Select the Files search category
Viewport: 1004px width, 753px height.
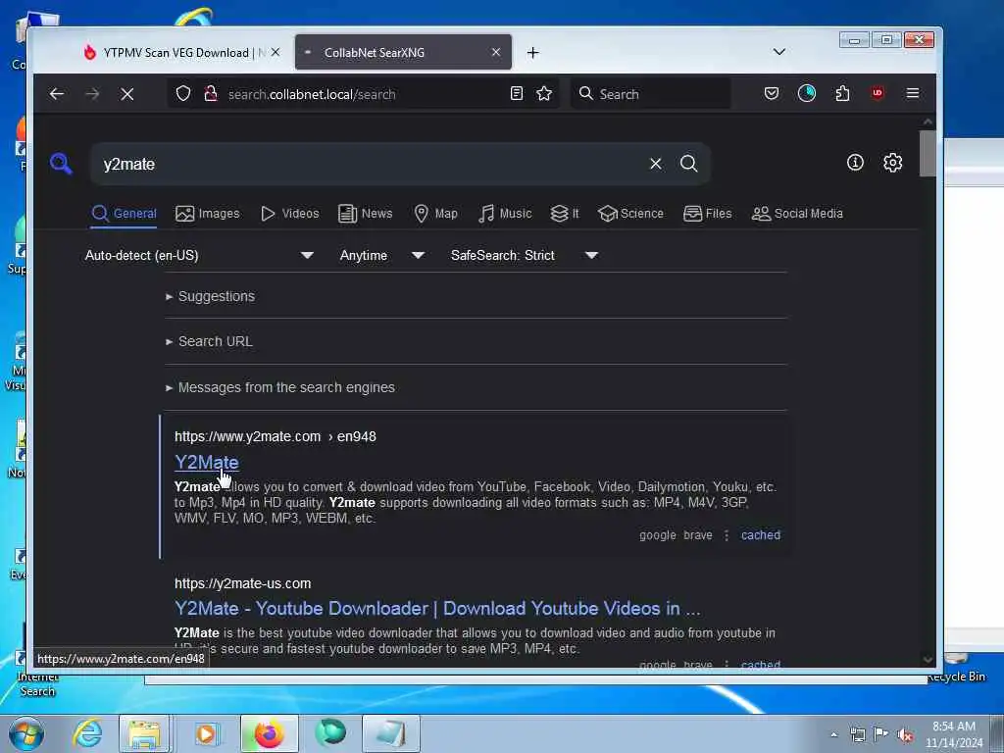[708, 213]
